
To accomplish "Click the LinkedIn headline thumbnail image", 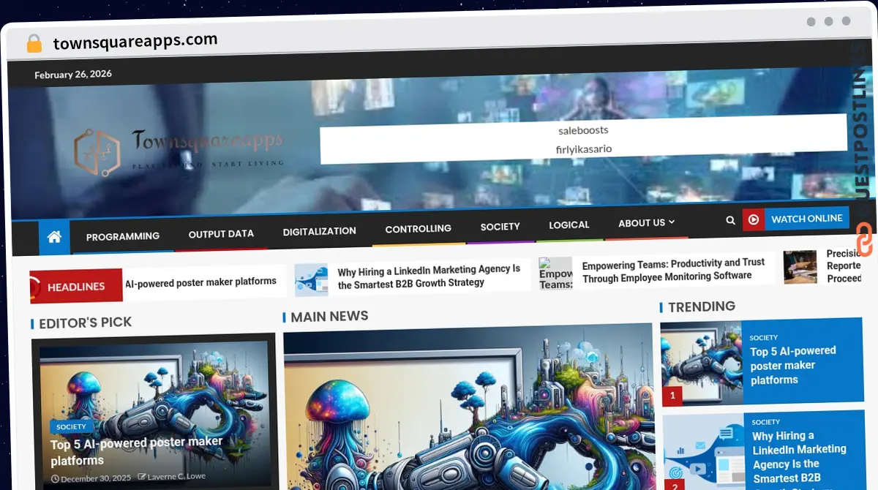I will [x=311, y=280].
